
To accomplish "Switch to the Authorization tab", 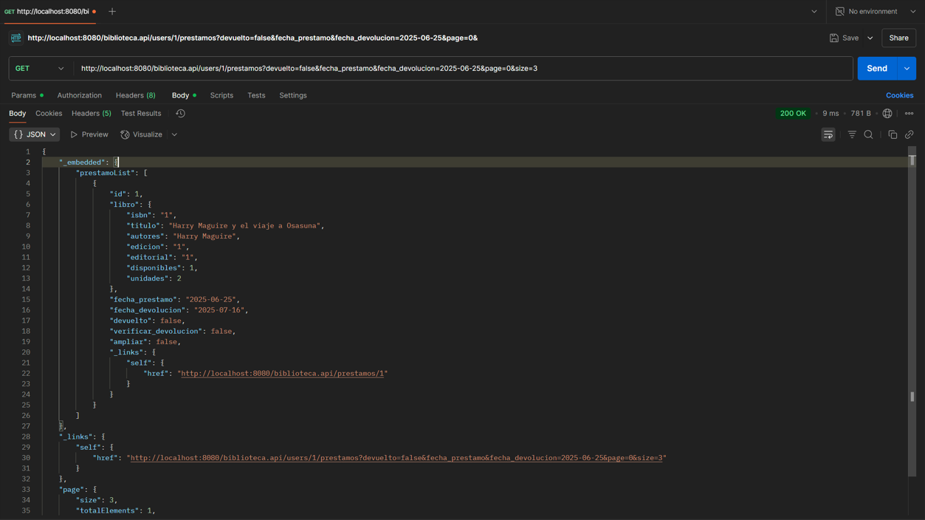I will point(79,95).
